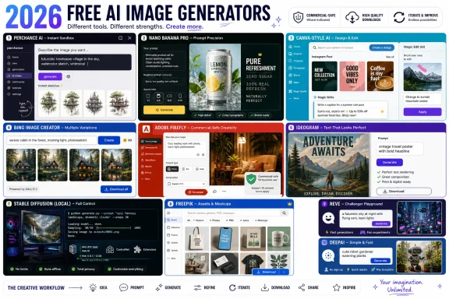
Task: Click the Idea lightbulb icon in workflow bar
Action: click(93, 287)
